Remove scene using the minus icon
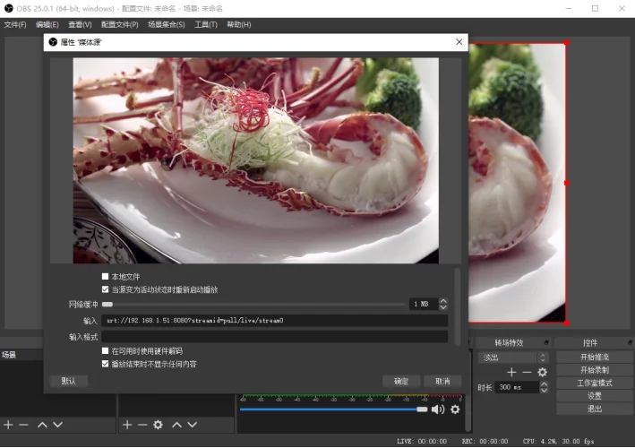635x448 pixels. pos(24,425)
